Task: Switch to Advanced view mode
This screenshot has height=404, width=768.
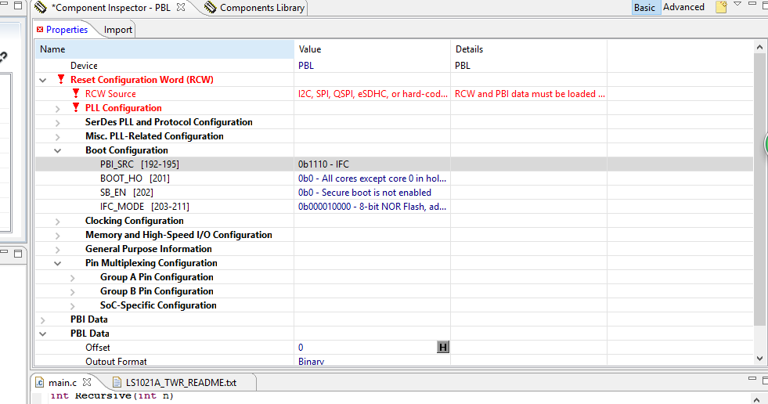Action: point(683,7)
